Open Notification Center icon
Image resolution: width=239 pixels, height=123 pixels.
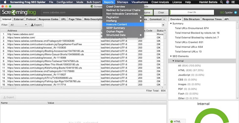[233, 2]
